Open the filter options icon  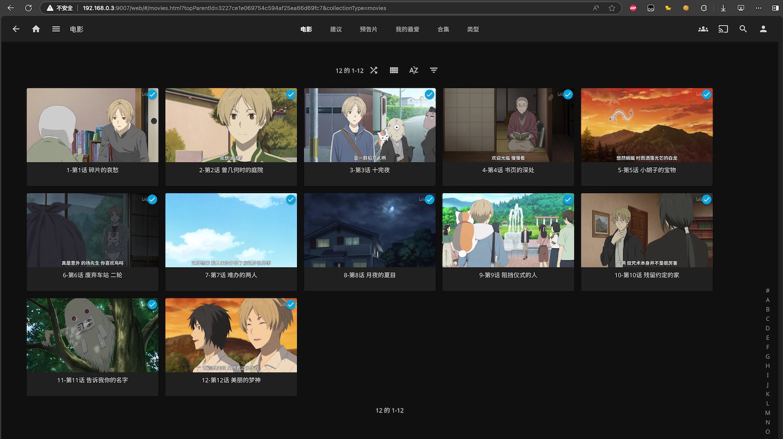click(434, 70)
